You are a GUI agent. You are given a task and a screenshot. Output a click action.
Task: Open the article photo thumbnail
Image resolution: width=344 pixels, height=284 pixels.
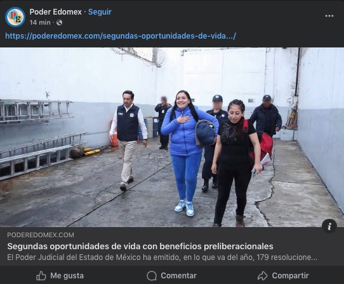[172, 137]
